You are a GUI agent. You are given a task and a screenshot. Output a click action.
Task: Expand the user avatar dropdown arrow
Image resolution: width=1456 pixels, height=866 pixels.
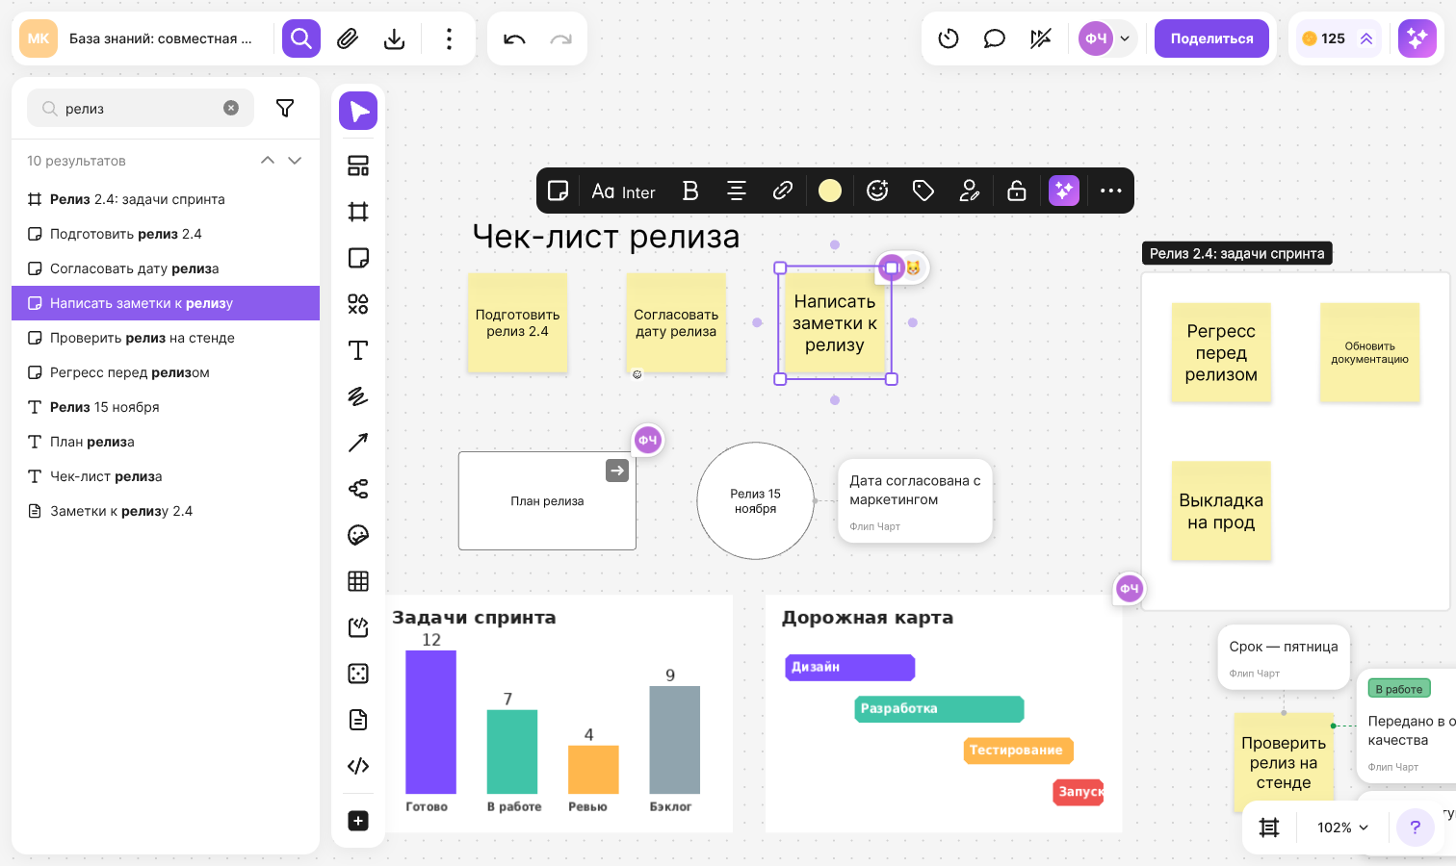pyautogui.click(x=1125, y=38)
